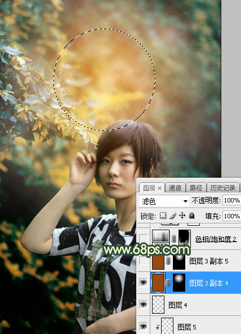Click mask link icon on 色相/饱和度 2

pos(173,239)
